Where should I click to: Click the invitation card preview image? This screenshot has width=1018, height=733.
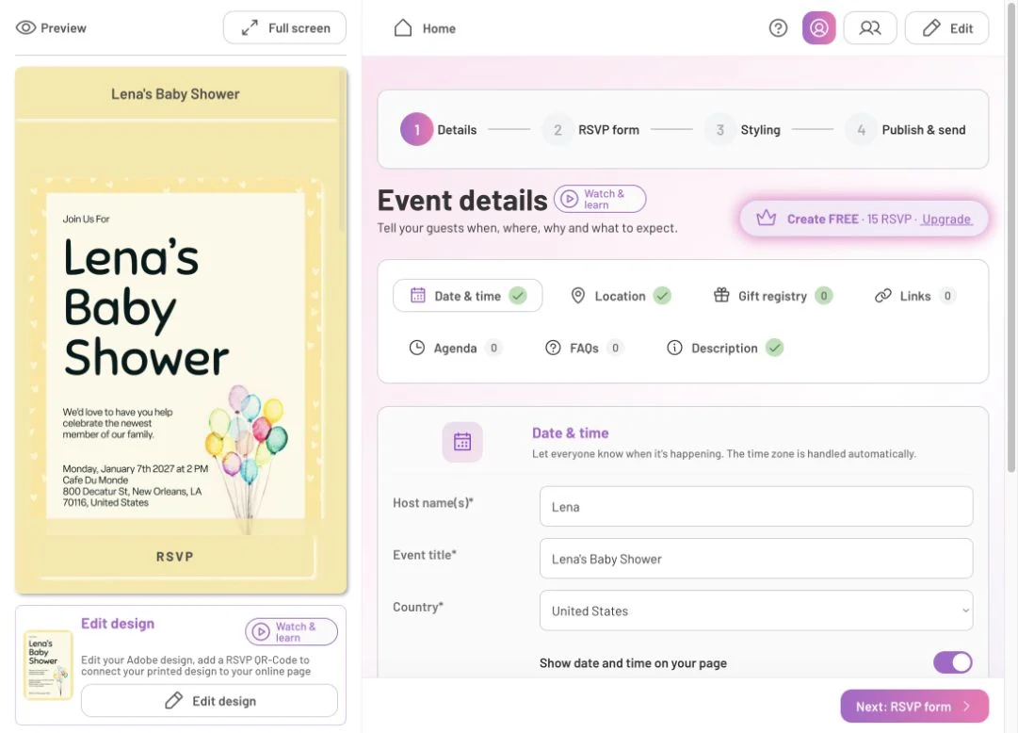tap(175, 356)
